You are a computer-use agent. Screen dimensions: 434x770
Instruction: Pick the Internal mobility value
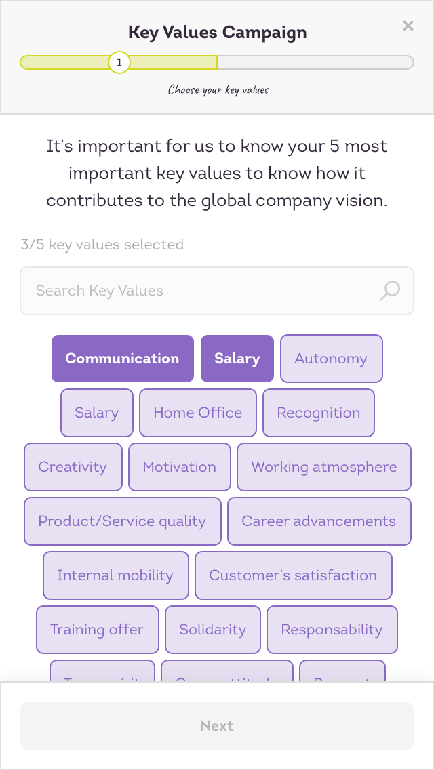tap(115, 575)
